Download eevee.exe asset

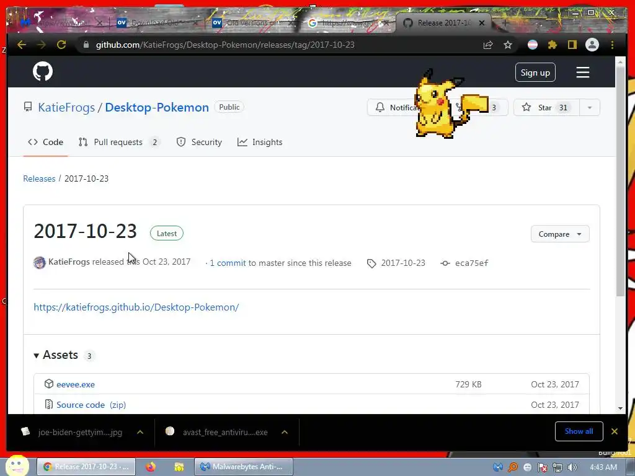click(75, 384)
